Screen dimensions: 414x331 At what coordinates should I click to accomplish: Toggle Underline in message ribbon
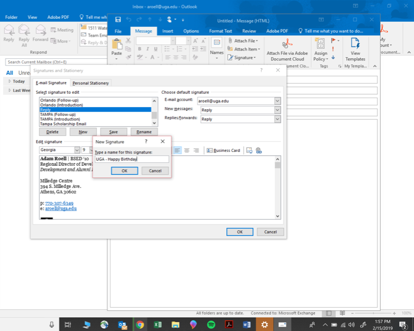[156, 49]
